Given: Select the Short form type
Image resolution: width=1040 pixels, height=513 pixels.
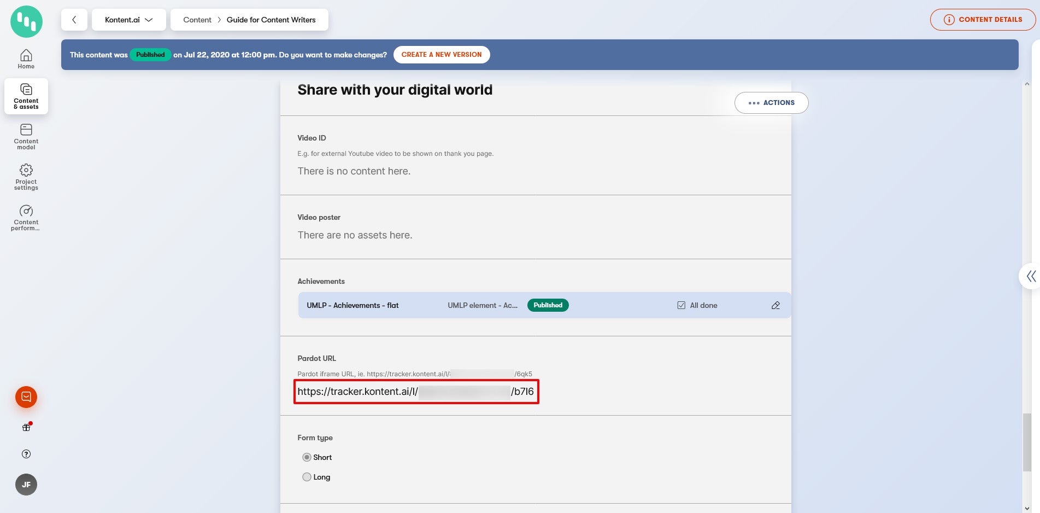Looking at the screenshot, I should (x=307, y=457).
